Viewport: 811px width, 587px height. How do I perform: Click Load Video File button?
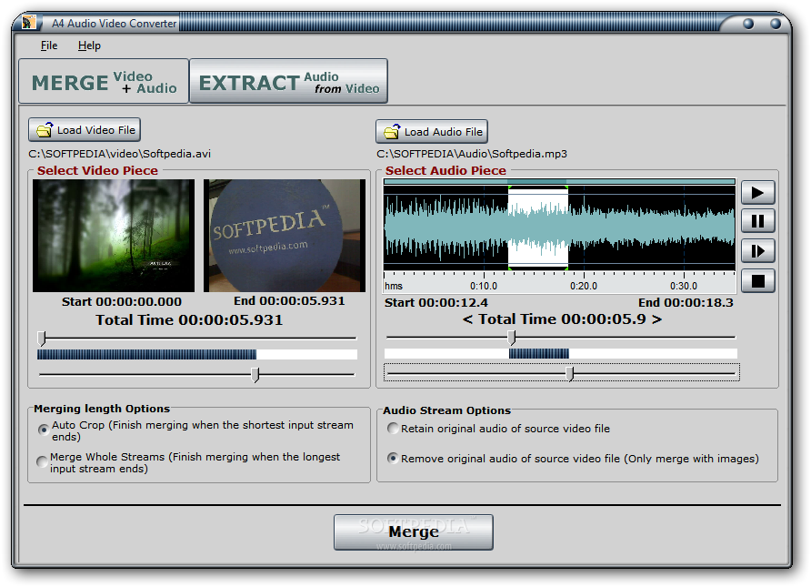[x=85, y=130]
